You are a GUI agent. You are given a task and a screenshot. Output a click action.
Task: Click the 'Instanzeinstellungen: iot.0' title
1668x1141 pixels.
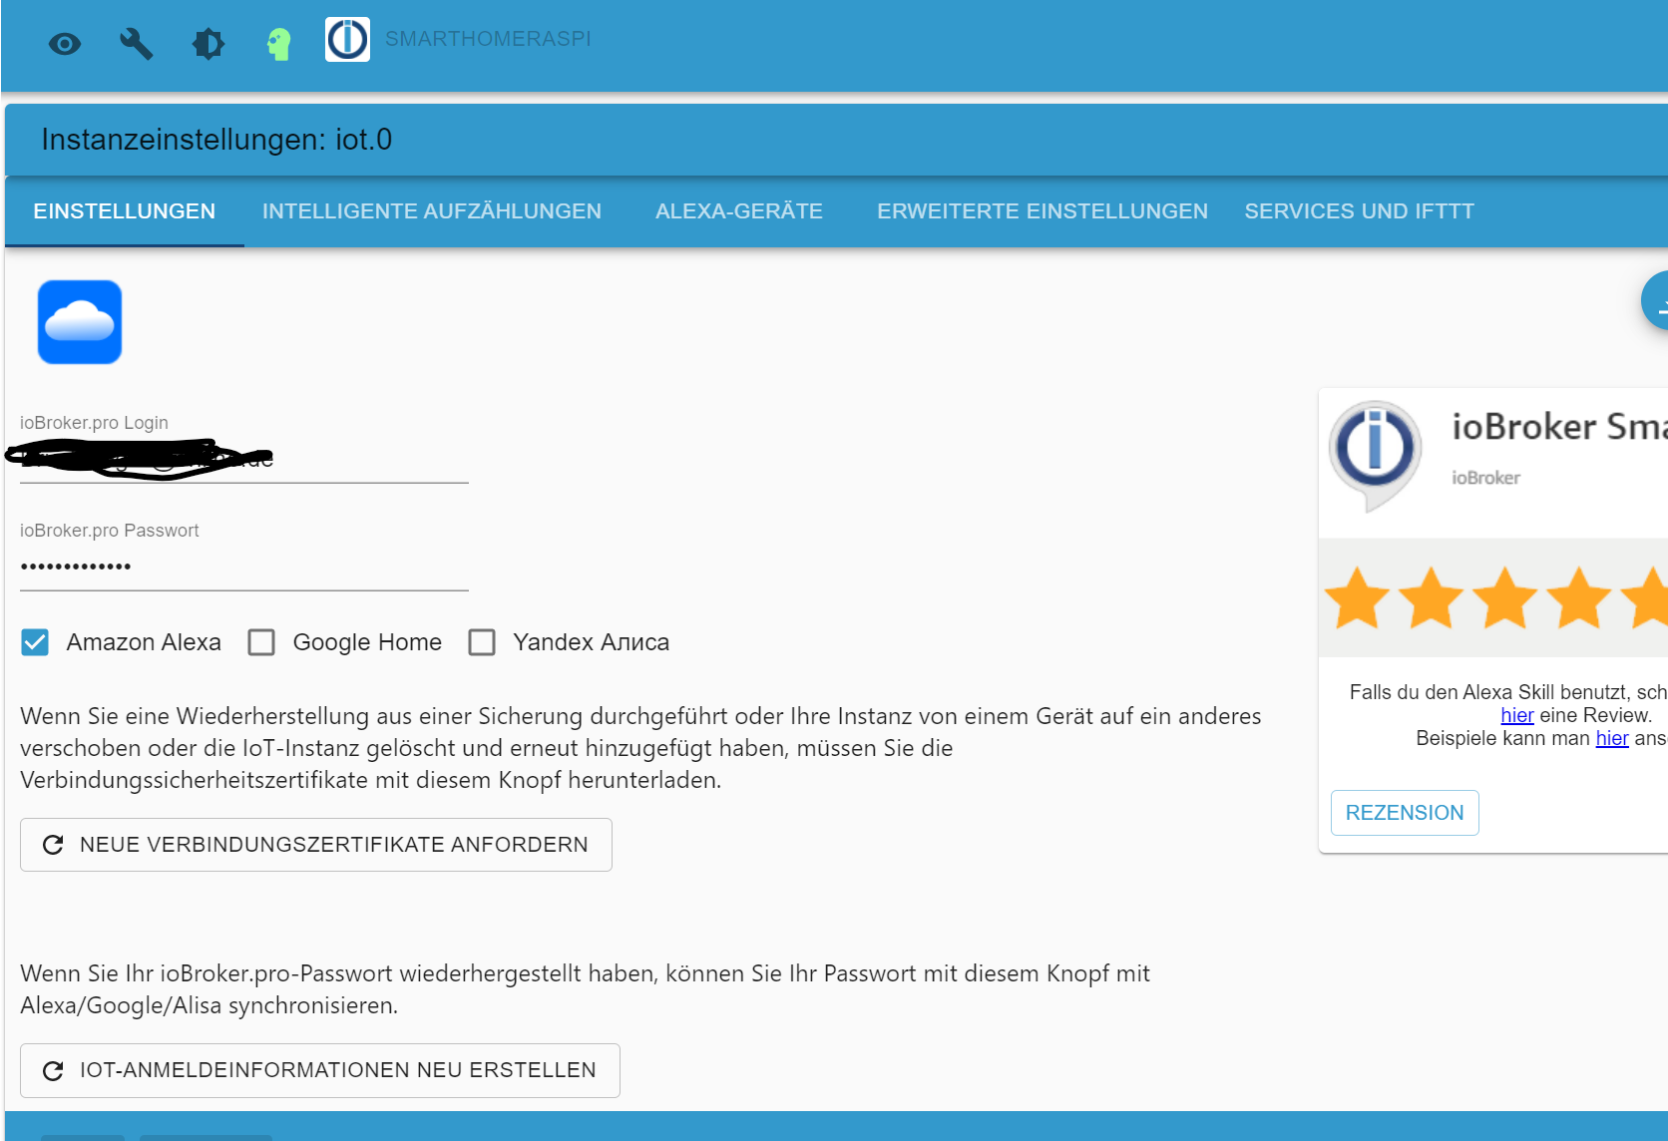(x=216, y=140)
